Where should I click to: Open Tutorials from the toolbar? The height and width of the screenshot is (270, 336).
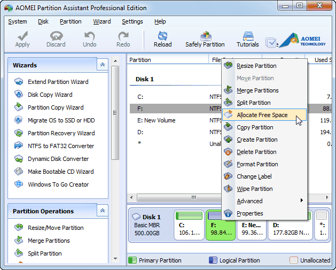tap(248, 39)
